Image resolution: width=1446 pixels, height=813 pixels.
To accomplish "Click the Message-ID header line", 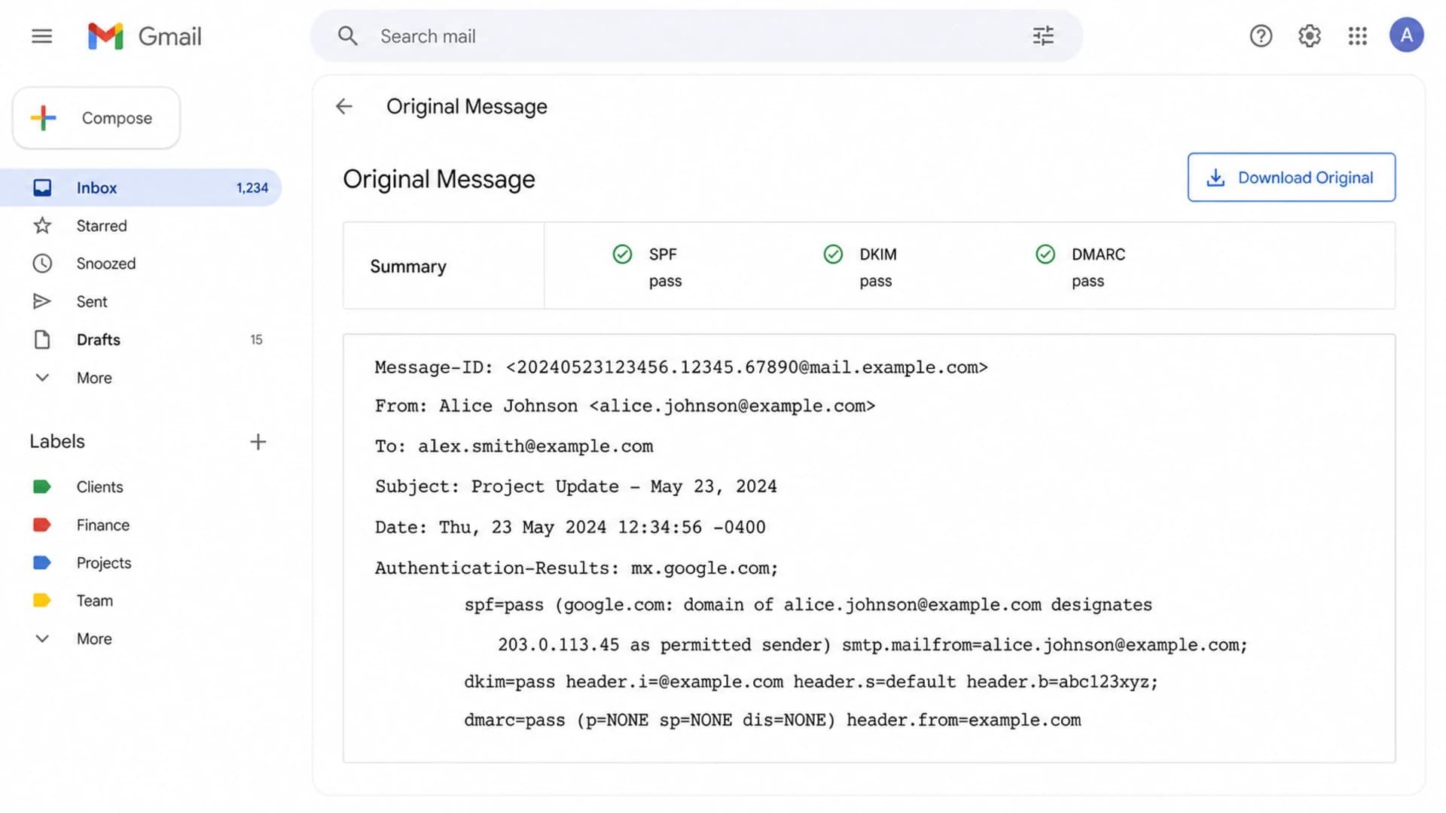I will click(x=681, y=367).
